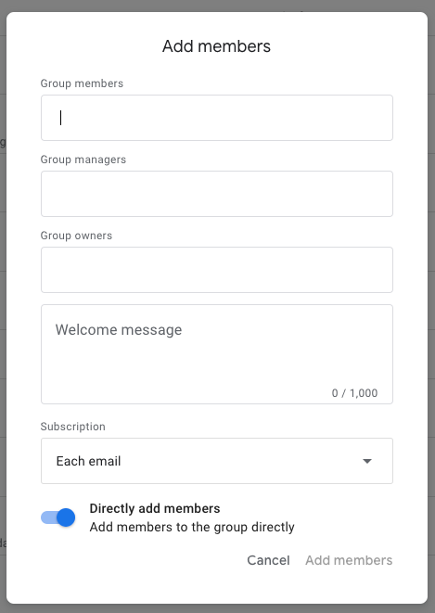Click the Welcome message placeholder text

click(x=119, y=330)
